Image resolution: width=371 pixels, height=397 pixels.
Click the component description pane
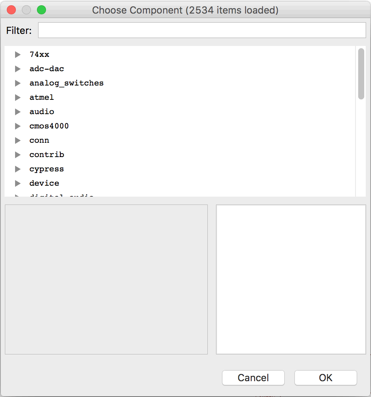pos(291,279)
